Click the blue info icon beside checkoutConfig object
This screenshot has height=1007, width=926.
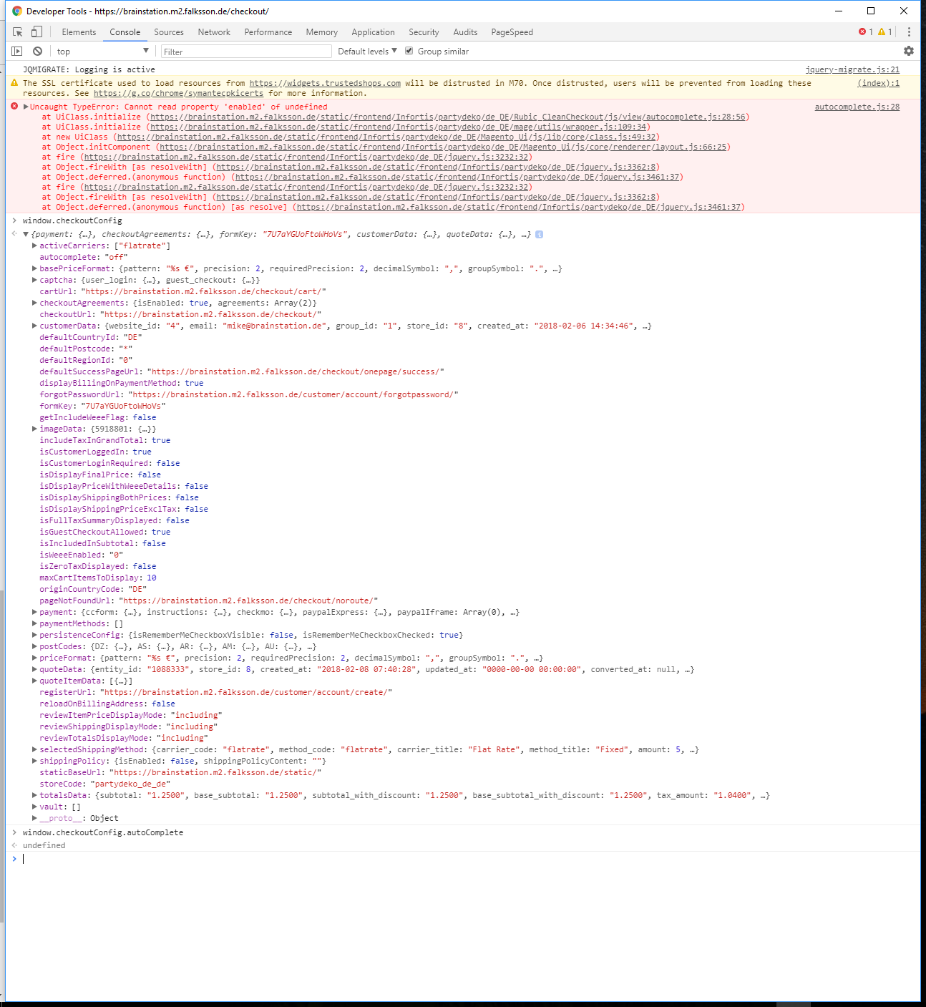tap(539, 234)
